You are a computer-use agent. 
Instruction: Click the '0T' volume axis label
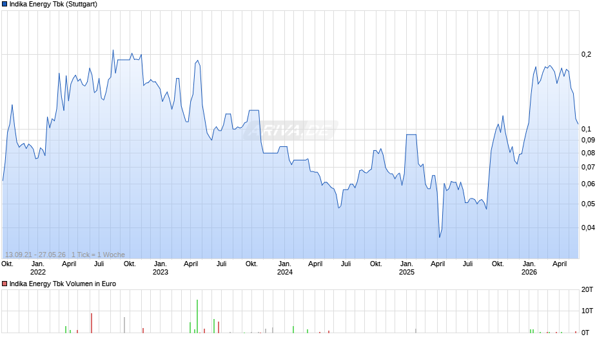pyautogui.click(x=585, y=333)
